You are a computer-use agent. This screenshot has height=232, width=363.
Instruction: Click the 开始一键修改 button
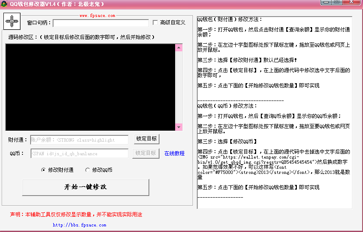tap(86, 187)
